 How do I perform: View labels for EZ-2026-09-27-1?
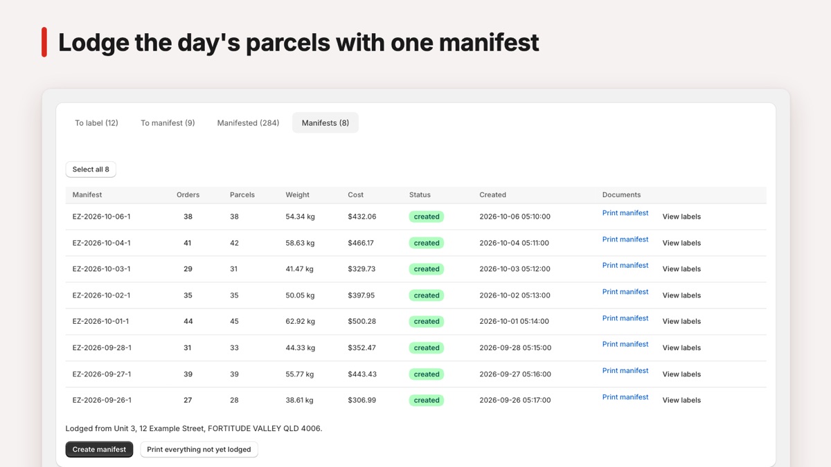(681, 374)
